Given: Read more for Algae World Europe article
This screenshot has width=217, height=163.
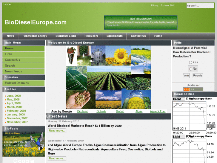Looking at the screenshot, I should coord(57,159).
